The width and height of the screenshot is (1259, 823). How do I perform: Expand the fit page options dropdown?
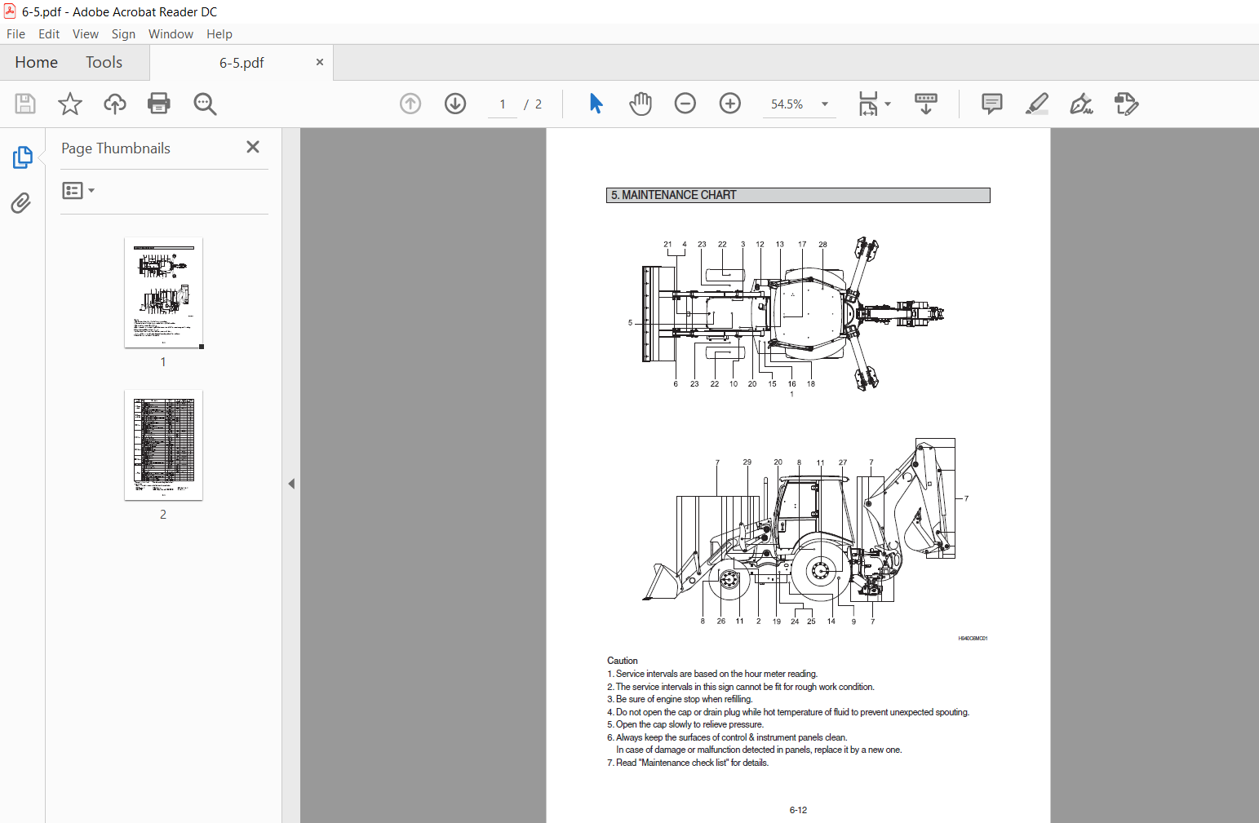[888, 104]
